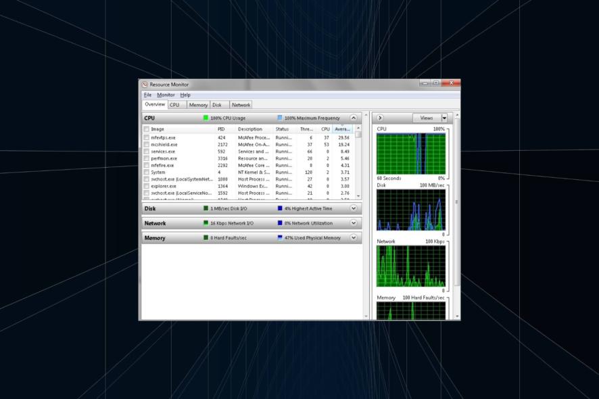599x399 pixels.
Task: Collapse the CPU section
Action: 354,118
